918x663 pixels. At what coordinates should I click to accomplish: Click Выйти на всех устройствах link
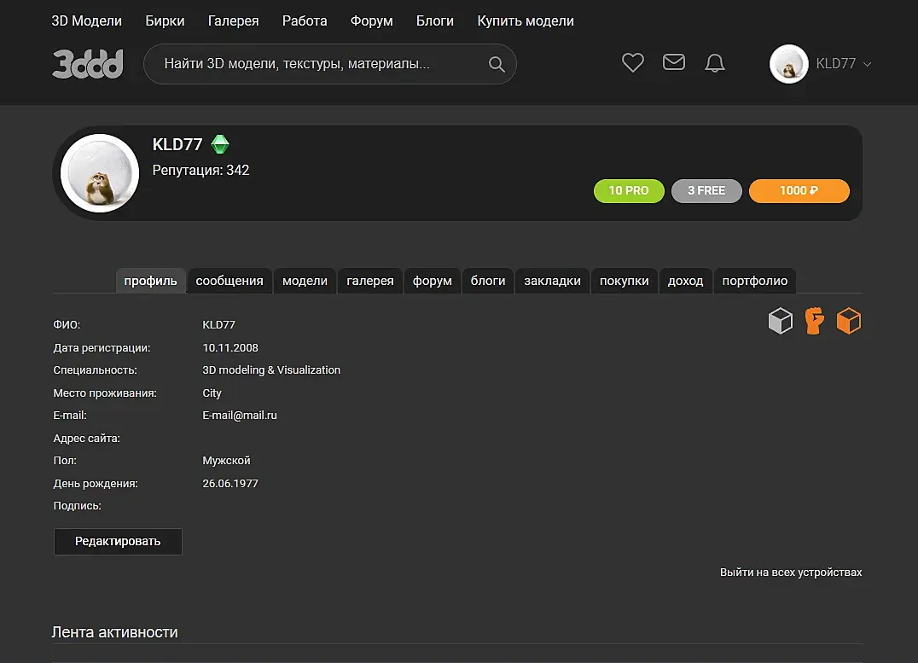(x=791, y=573)
